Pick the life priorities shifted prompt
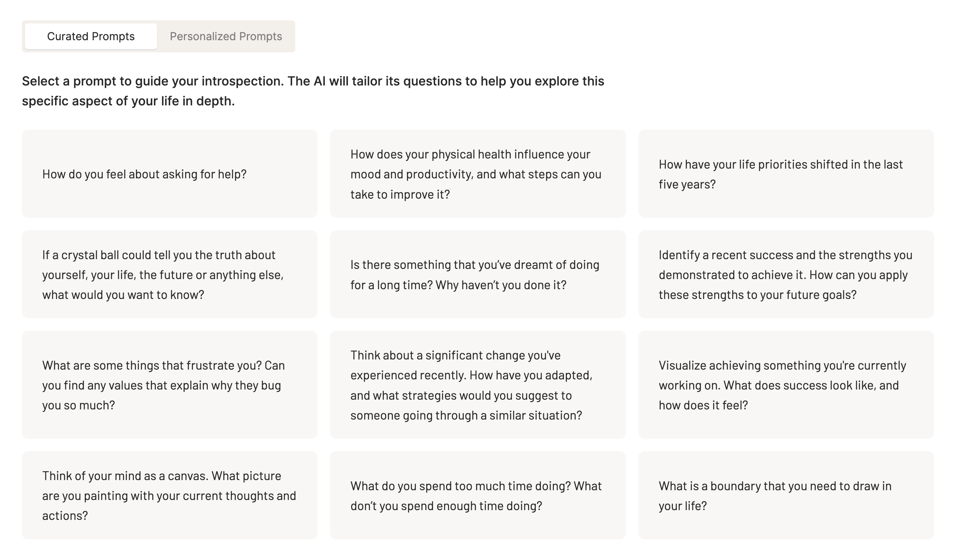Viewport: 956px width, 548px height. pos(786,174)
